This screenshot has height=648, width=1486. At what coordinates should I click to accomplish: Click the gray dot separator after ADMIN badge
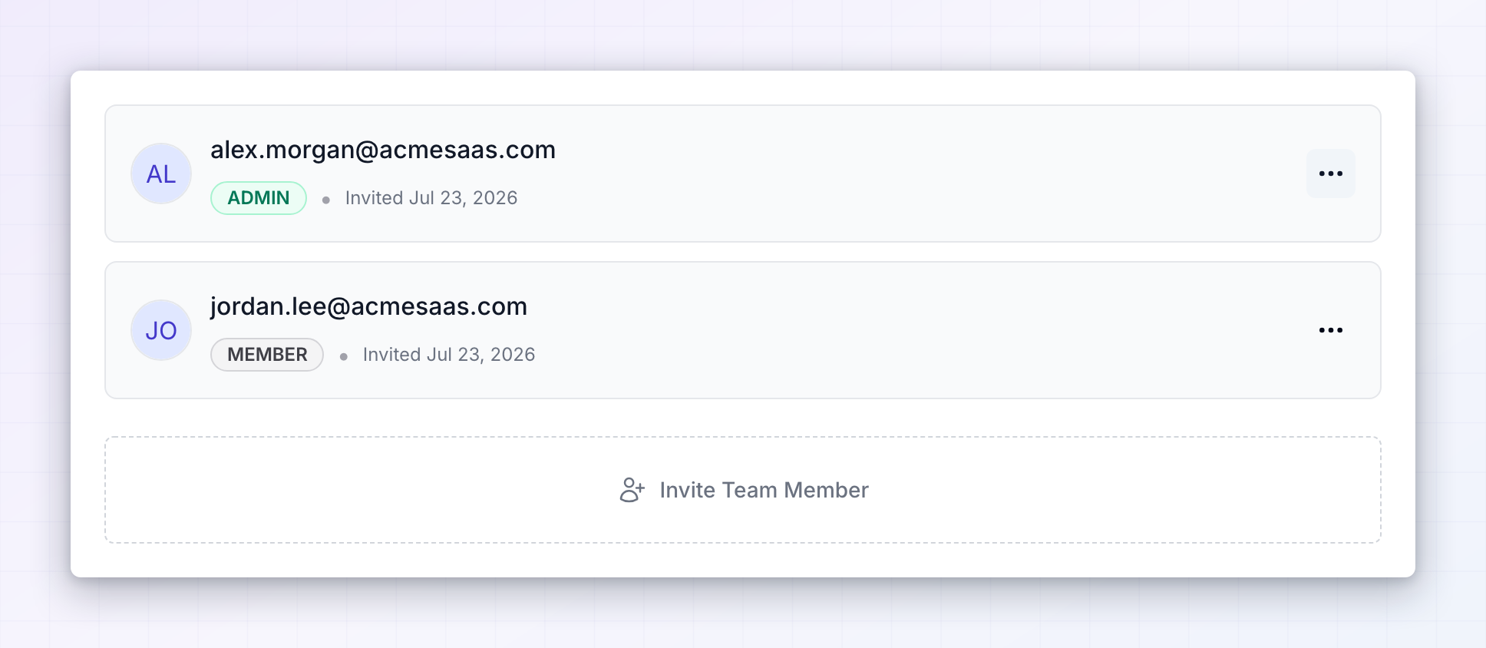(326, 200)
